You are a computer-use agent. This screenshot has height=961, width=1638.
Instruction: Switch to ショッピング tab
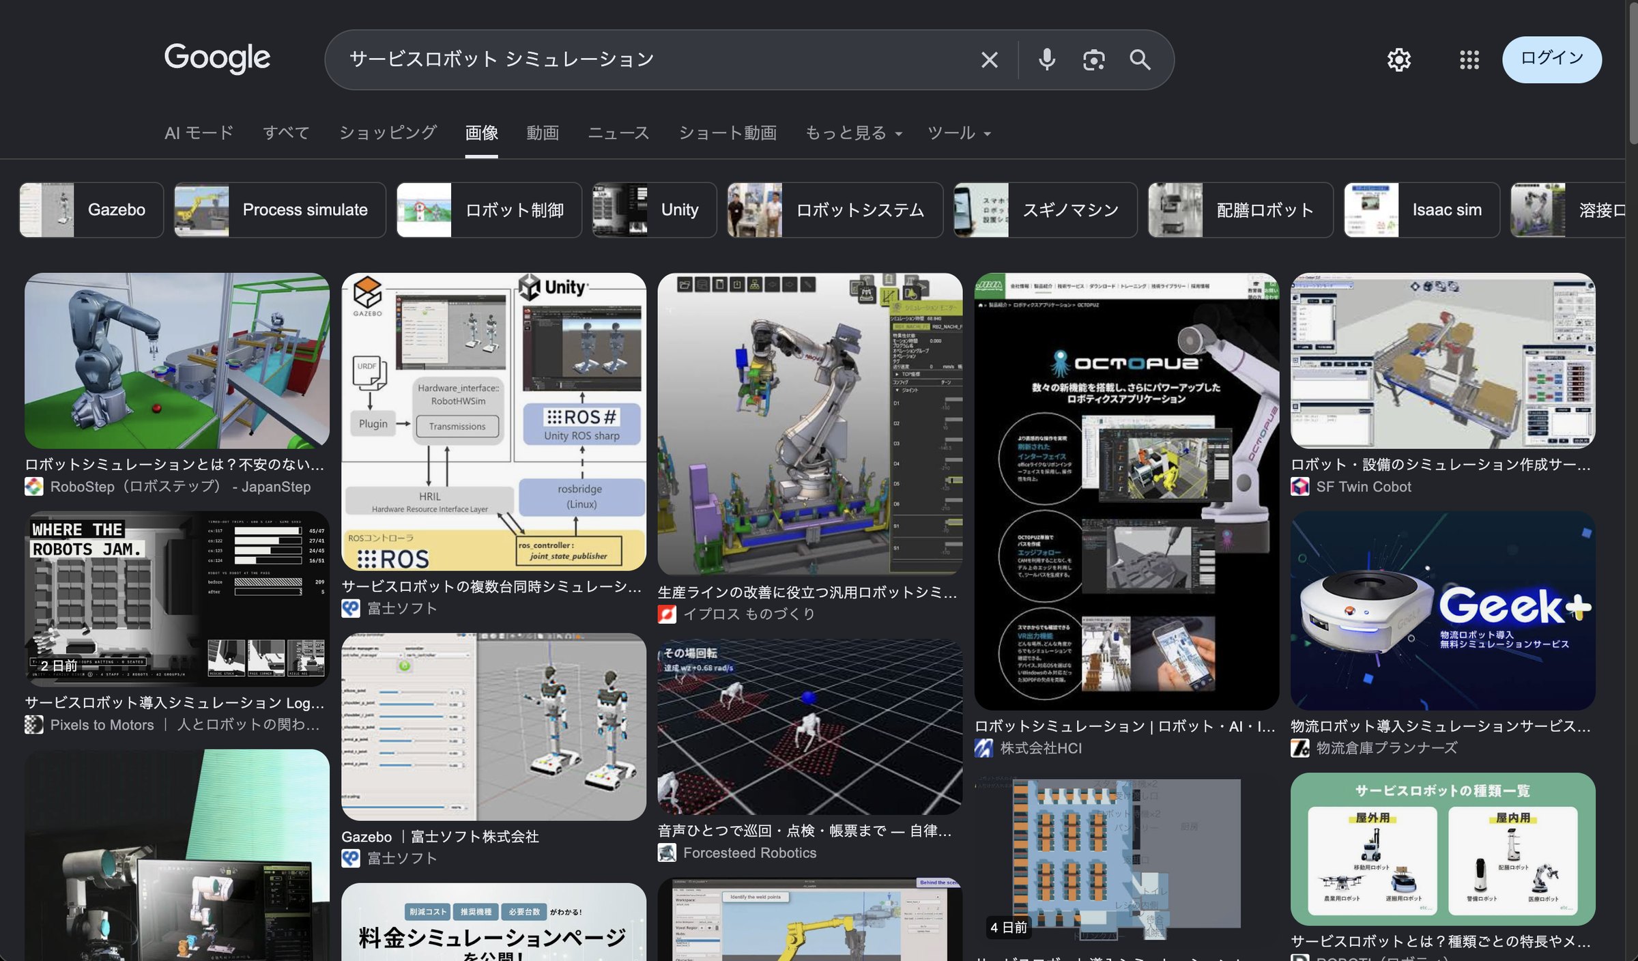tap(388, 132)
